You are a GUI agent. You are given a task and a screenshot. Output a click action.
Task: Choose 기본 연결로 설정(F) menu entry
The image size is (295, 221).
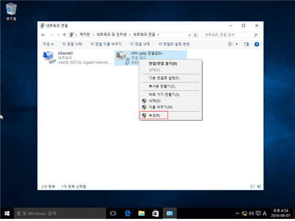pos(170,78)
